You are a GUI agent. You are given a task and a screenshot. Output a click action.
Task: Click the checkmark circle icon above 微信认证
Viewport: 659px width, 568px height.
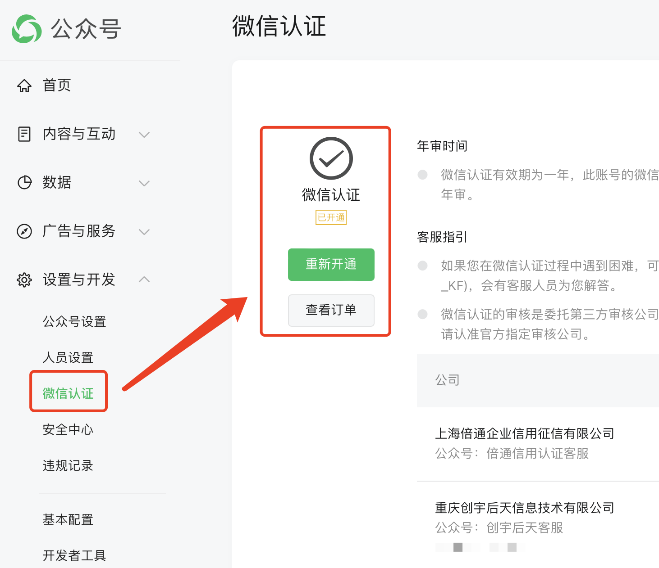[331, 158]
